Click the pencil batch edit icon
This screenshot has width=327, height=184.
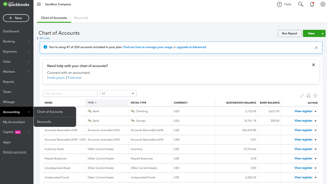(x=302, y=96)
